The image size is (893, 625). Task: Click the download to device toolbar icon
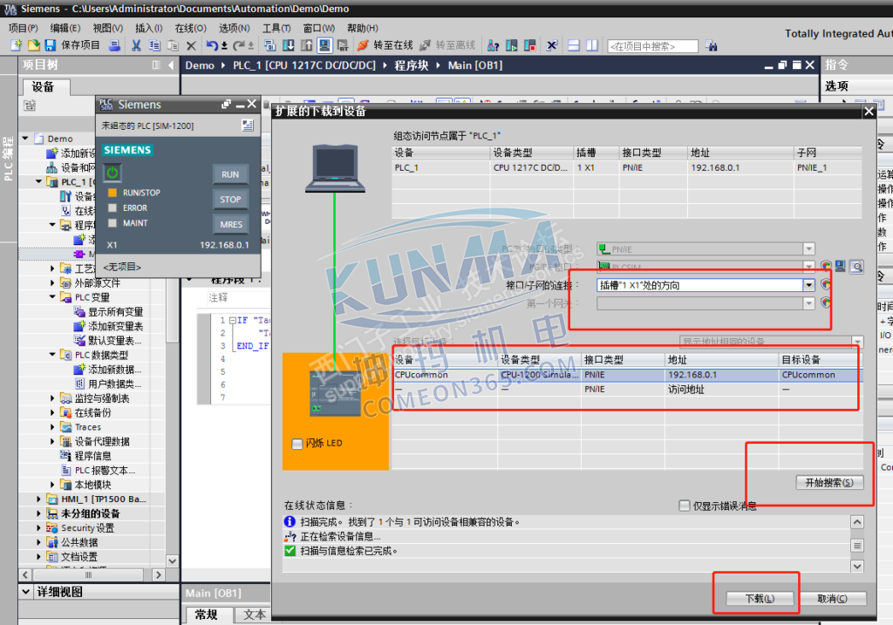[x=289, y=45]
